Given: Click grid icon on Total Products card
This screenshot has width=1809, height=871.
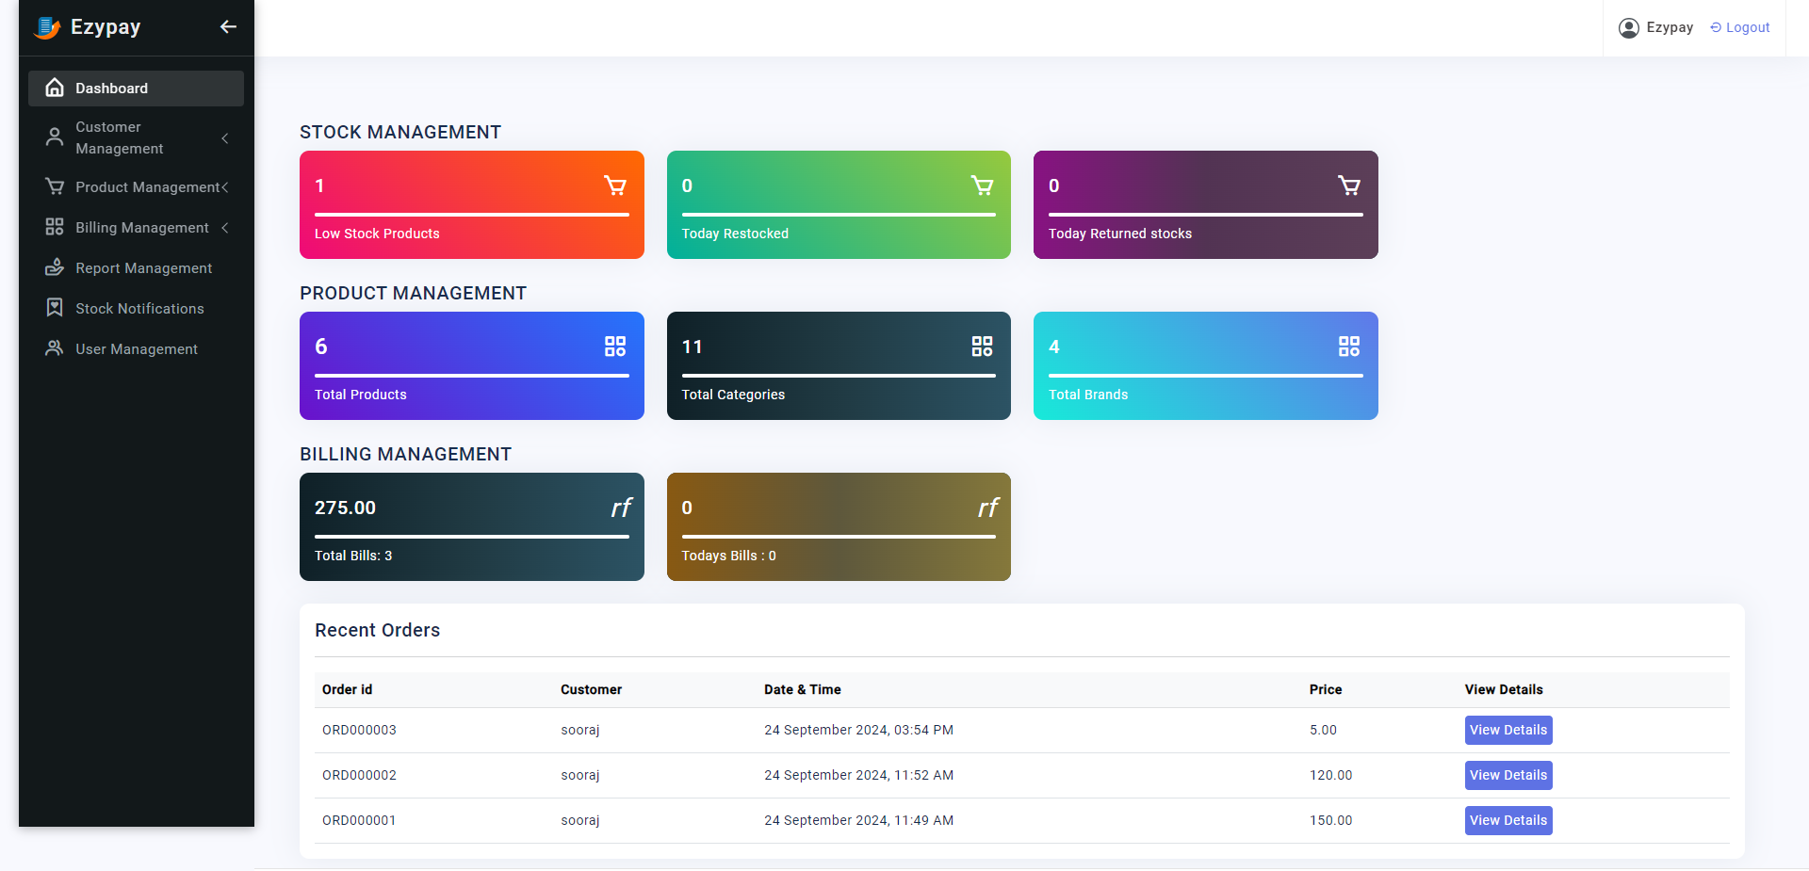Looking at the screenshot, I should tap(615, 347).
